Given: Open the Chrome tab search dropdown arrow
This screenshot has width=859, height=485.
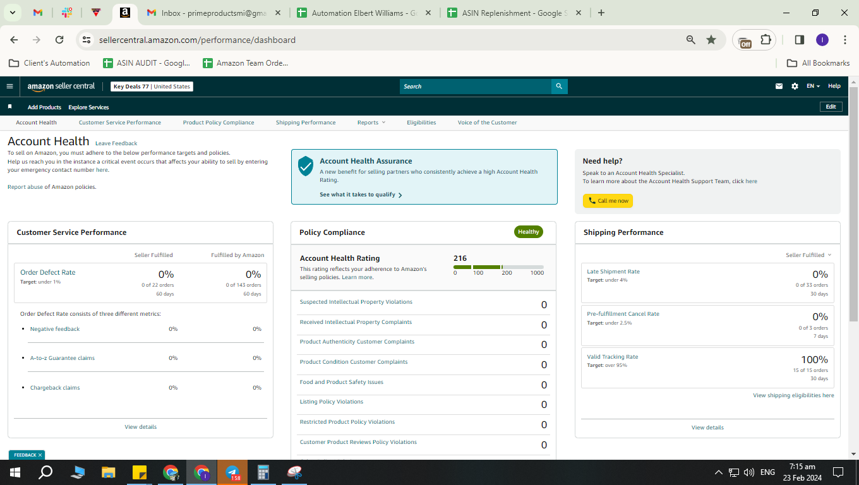Looking at the screenshot, I should 13,13.
